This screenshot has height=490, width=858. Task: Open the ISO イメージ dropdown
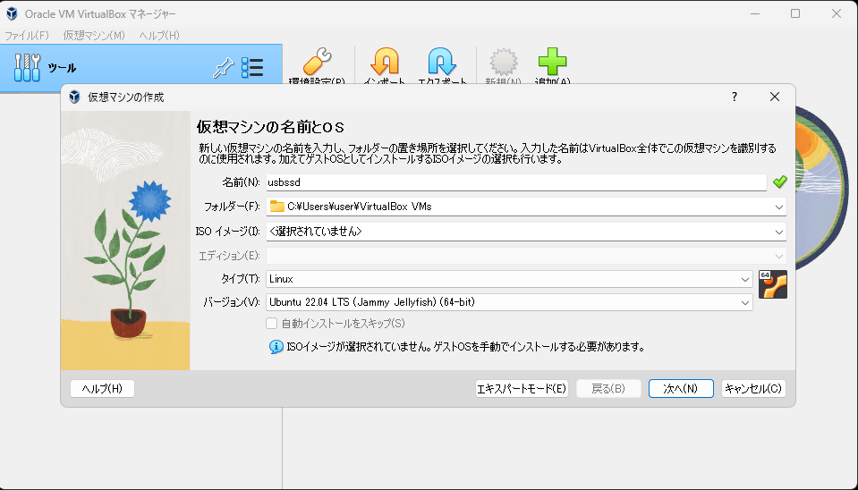[x=778, y=232]
